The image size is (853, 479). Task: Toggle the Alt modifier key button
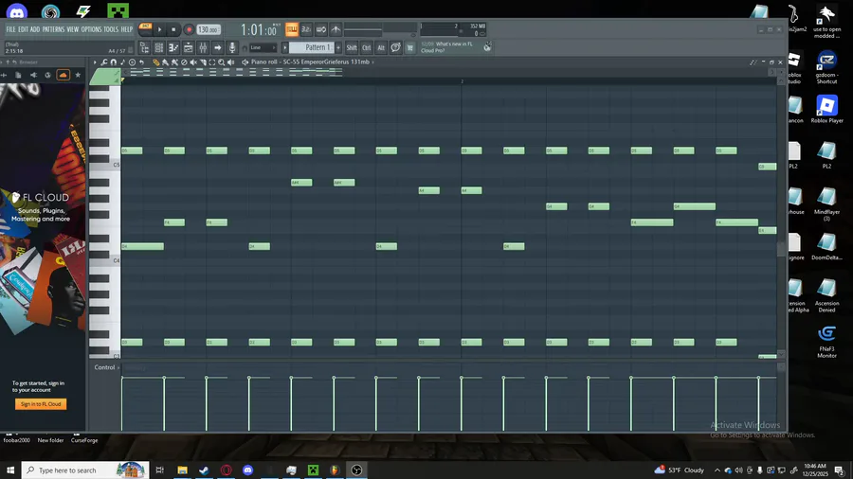[381, 47]
